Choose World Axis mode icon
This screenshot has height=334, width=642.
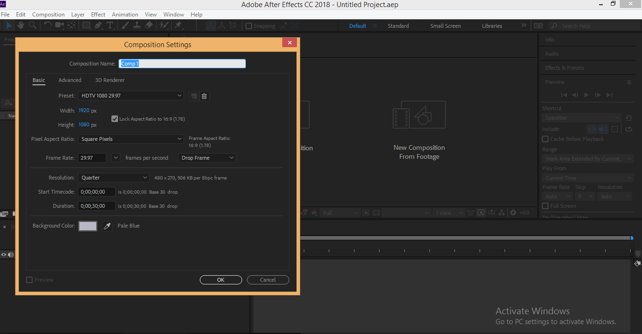tap(221, 26)
